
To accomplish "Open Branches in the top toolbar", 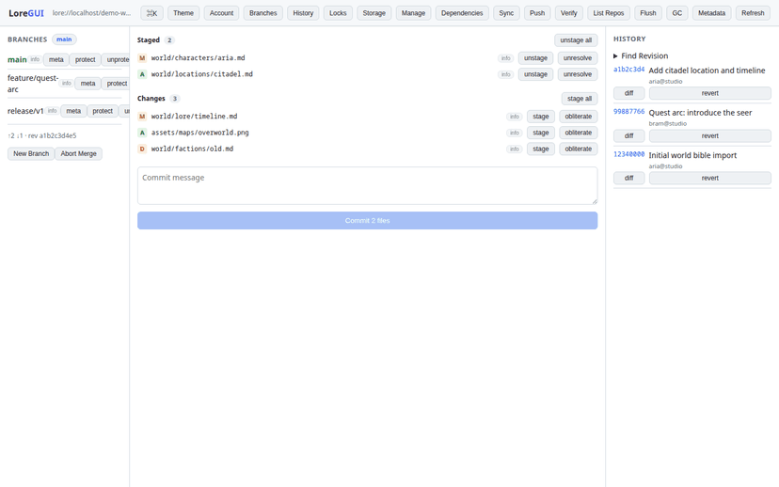I will [x=262, y=13].
